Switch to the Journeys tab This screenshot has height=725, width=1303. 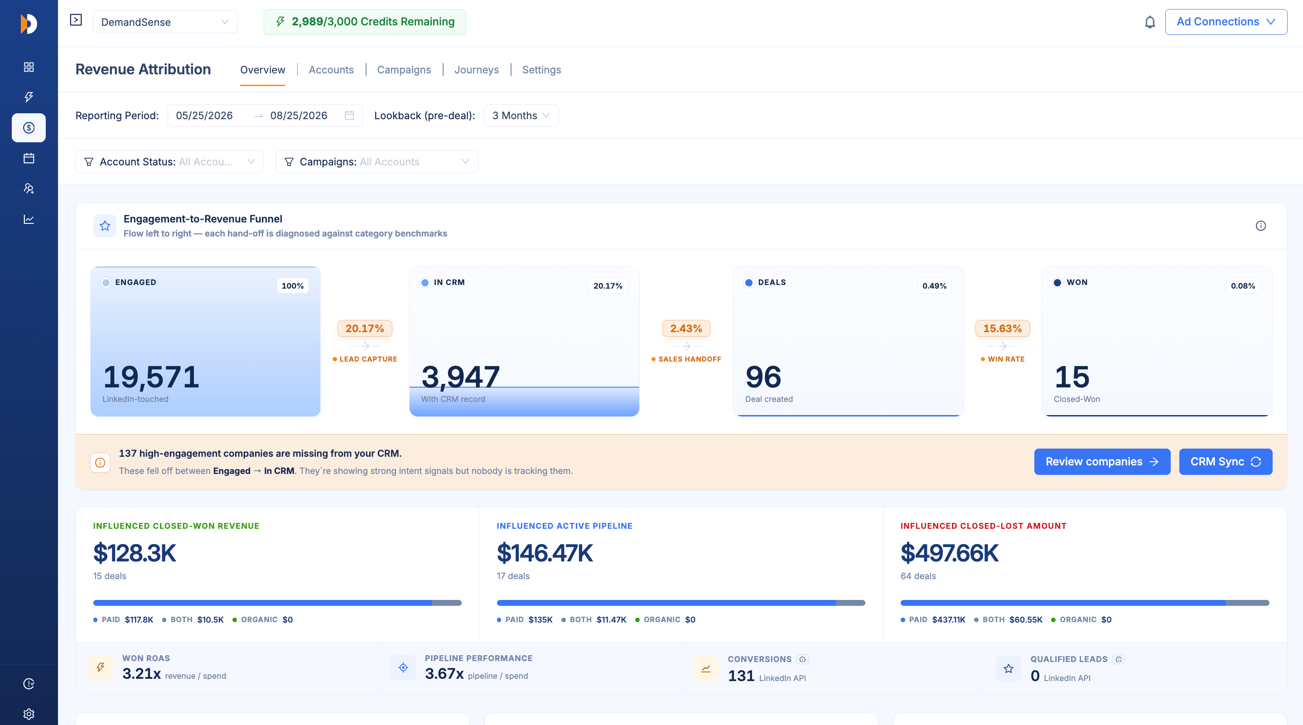click(476, 70)
